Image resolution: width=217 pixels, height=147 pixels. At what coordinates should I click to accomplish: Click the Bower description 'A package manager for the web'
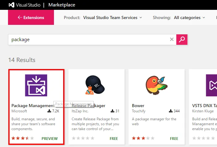pos(154,122)
